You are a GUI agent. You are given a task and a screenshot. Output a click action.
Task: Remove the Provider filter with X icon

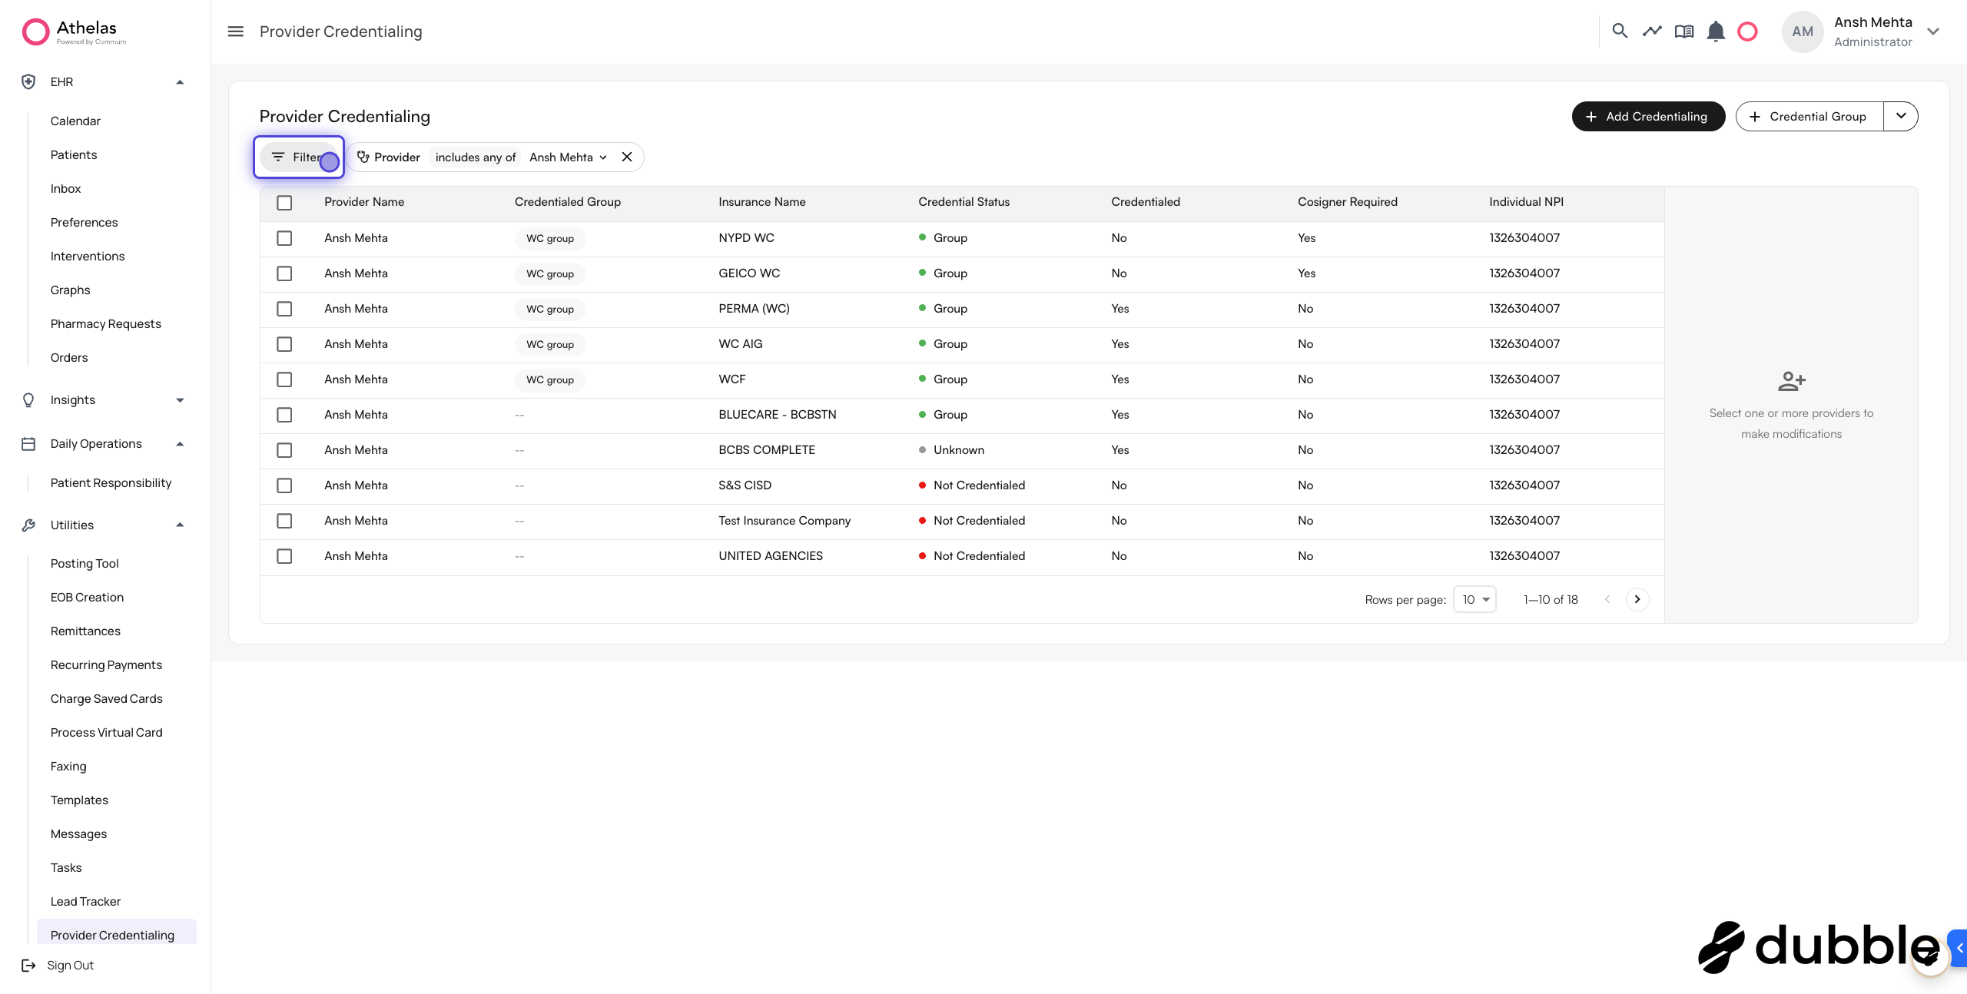627,157
